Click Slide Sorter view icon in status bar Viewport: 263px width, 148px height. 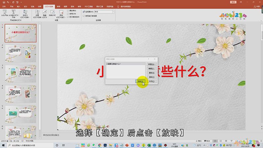(221, 141)
